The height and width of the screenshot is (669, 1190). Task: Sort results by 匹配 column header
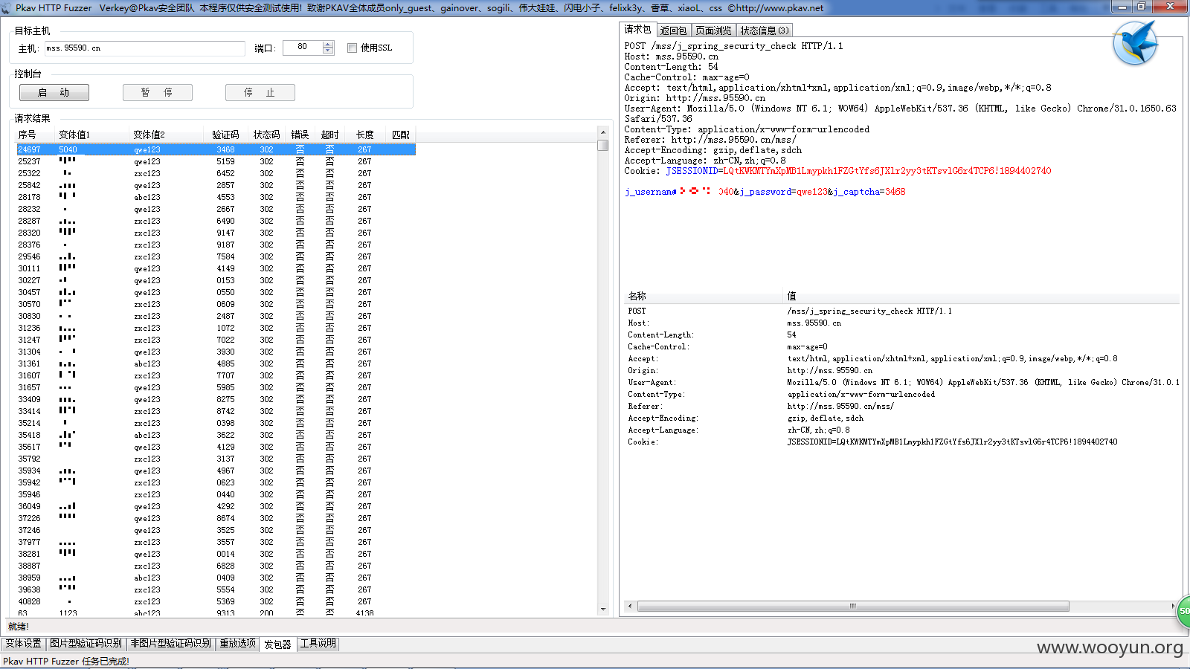(x=401, y=135)
